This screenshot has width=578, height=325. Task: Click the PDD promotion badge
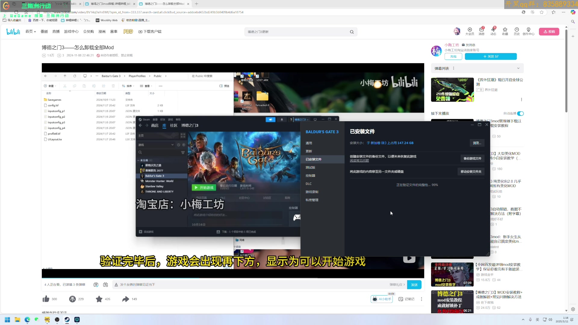pyautogui.click(x=128, y=32)
